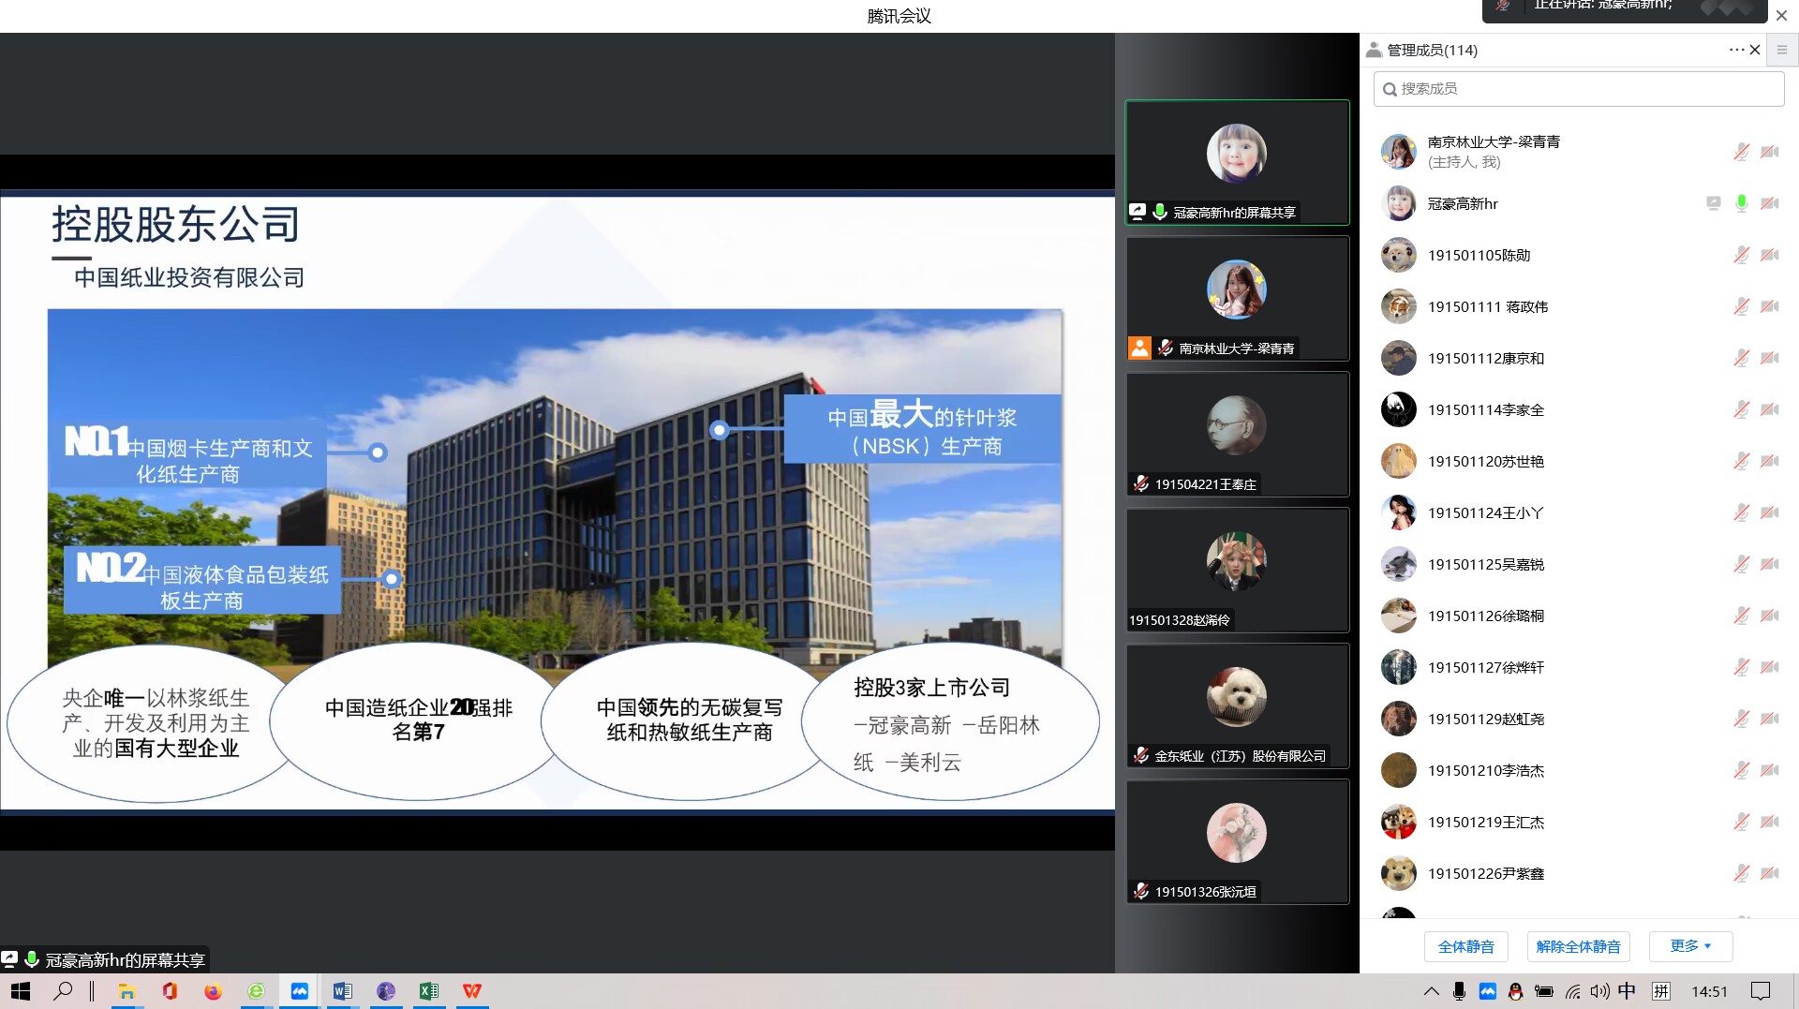This screenshot has height=1009, width=1799.
Task: Select the 冠豪高新hr的屏幕共享 video tile
Action: pyautogui.click(x=1237, y=162)
